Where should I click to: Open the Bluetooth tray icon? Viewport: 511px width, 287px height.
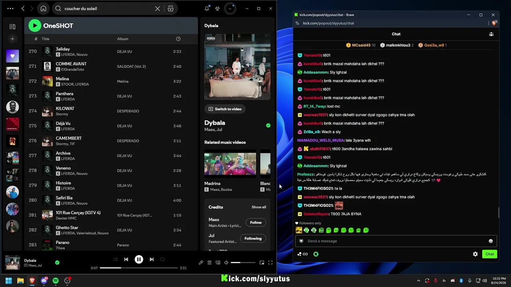pos(461,281)
